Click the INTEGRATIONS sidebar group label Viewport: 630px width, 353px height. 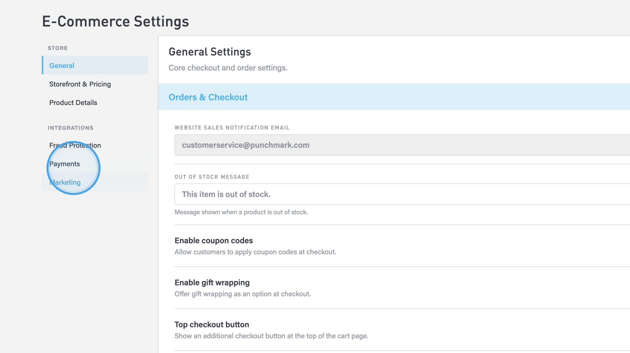click(x=70, y=128)
